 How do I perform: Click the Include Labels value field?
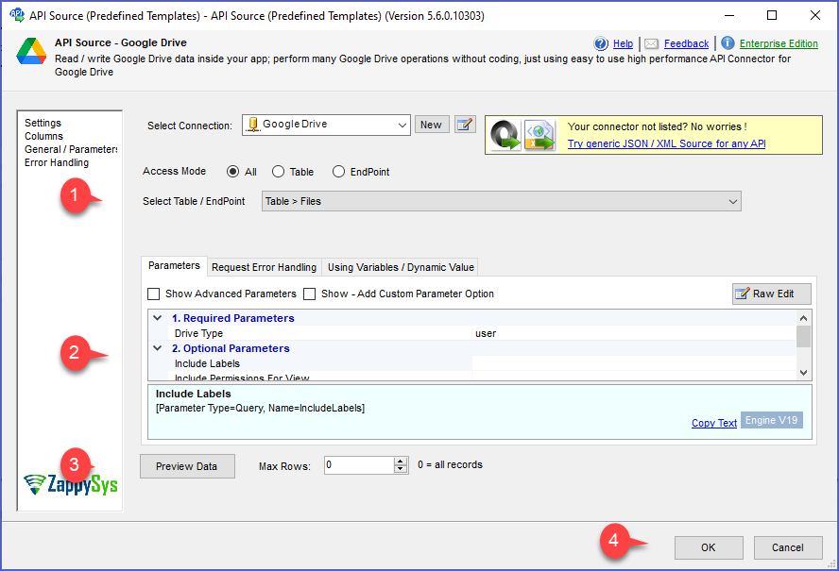(x=634, y=363)
